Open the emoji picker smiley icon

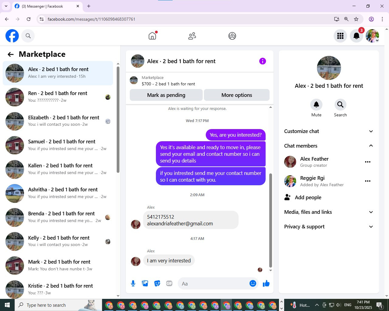pos(253,283)
